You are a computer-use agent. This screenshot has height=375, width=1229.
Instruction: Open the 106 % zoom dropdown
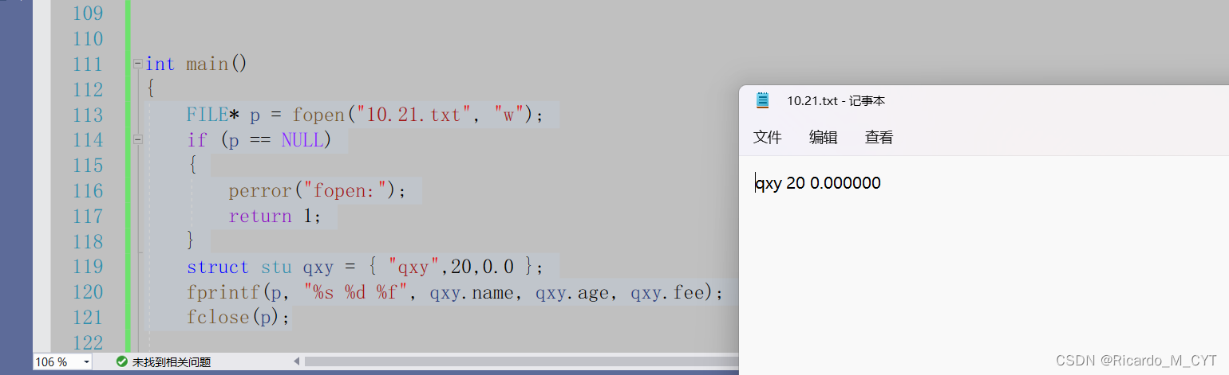pyautogui.click(x=86, y=362)
